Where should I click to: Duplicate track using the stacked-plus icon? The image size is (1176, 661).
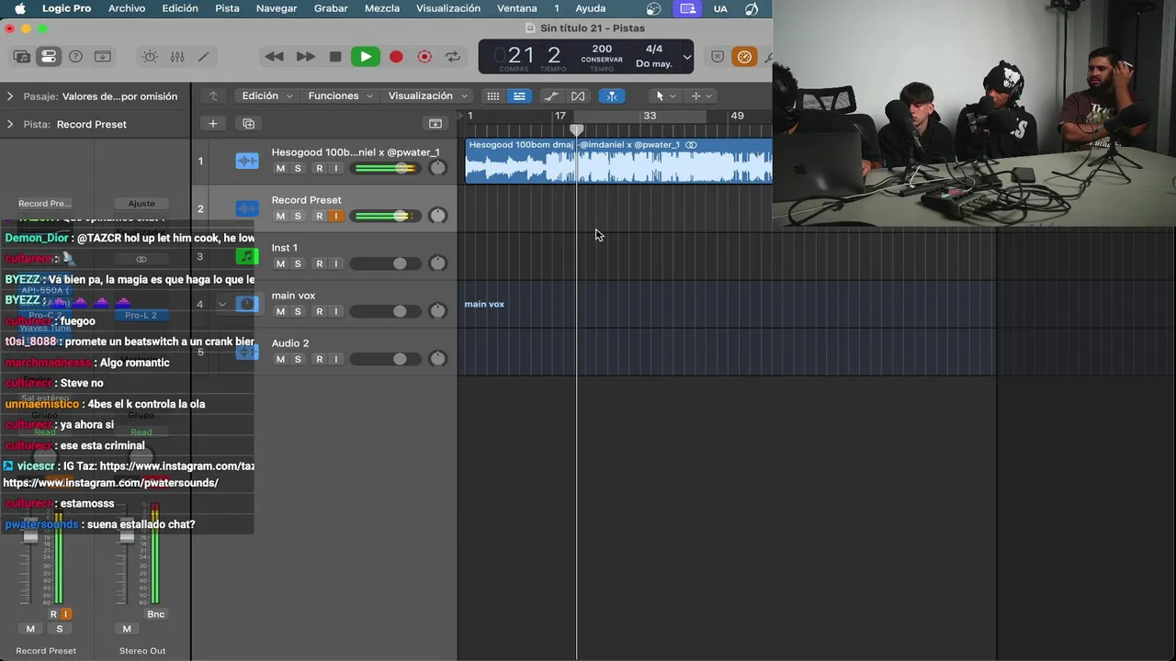[248, 123]
